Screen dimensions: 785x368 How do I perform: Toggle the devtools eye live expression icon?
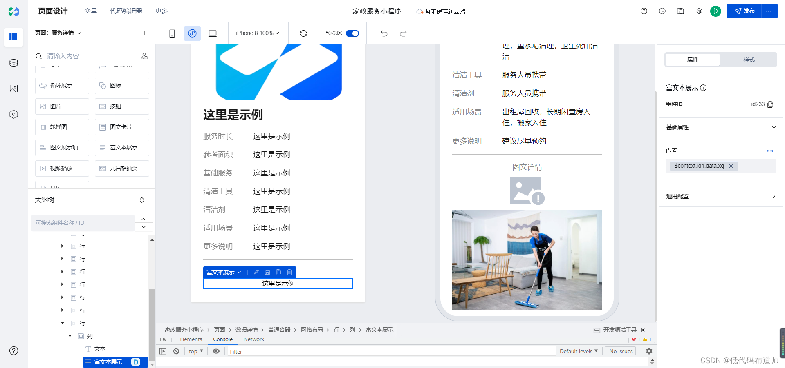coord(216,351)
